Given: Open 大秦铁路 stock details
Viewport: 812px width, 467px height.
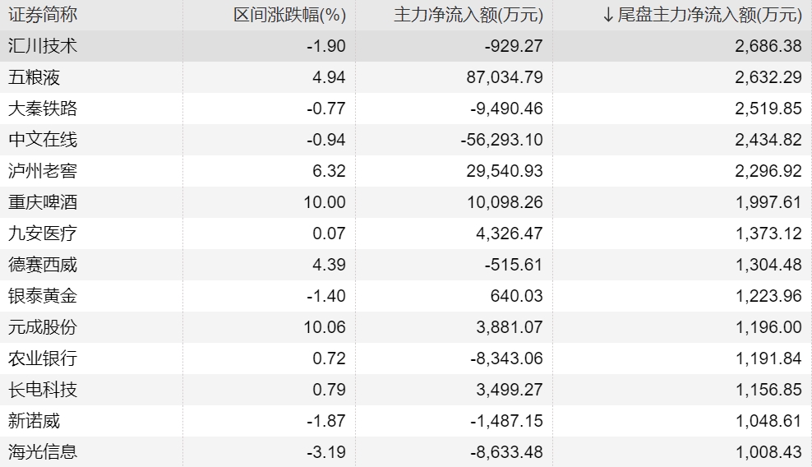Looking at the screenshot, I should pos(43,109).
